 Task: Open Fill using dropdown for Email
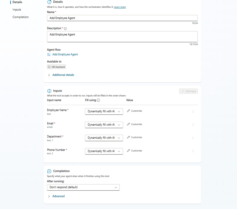click(x=104, y=125)
